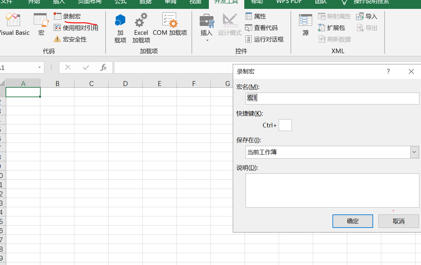Click 导出 export XML

pyautogui.click(x=367, y=28)
